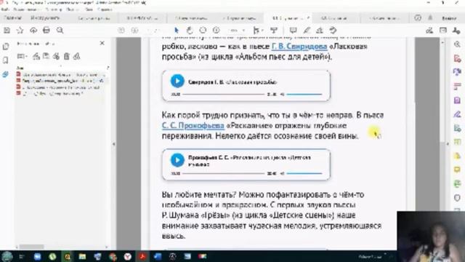The height and width of the screenshot is (262, 465).
Task: Seek the Sviridov audio progress bar
Action: [x=223, y=95]
